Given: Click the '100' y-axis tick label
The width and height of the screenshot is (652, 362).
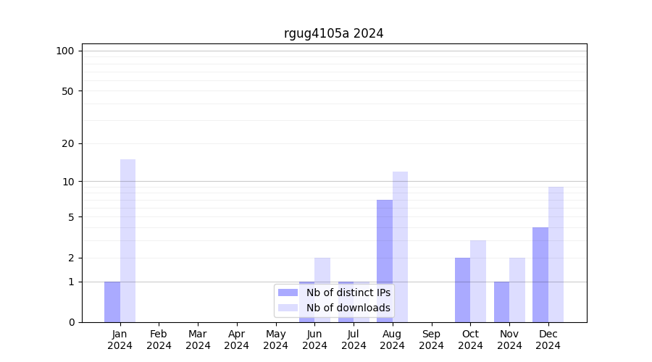Looking at the screenshot, I should pyautogui.click(x=65, y=51).
